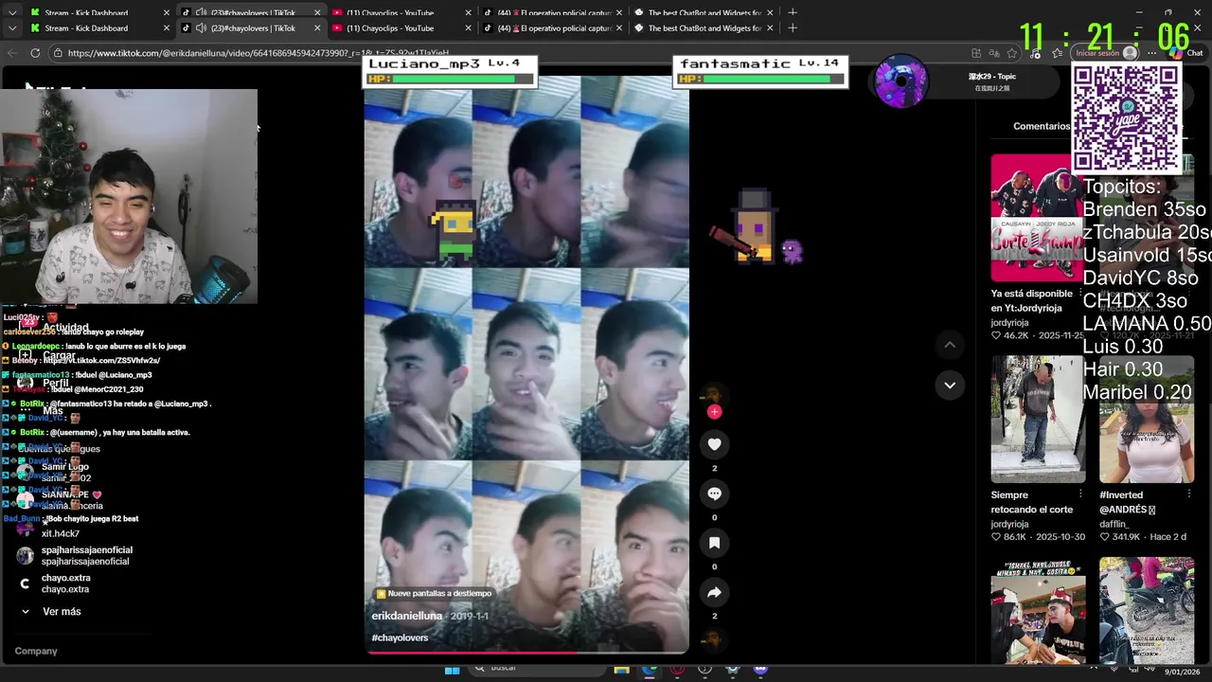
Task: Open the Windows Start menu
Action: pos(452,670)
